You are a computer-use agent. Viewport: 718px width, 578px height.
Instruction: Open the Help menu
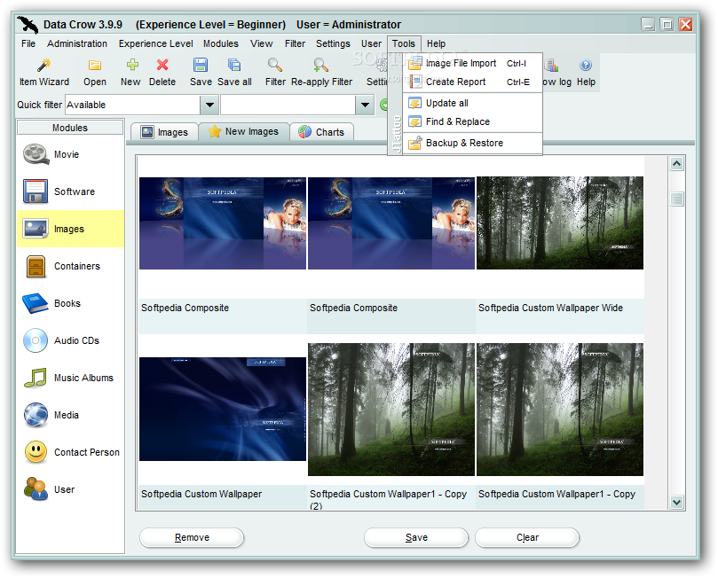tap(436, 43)
